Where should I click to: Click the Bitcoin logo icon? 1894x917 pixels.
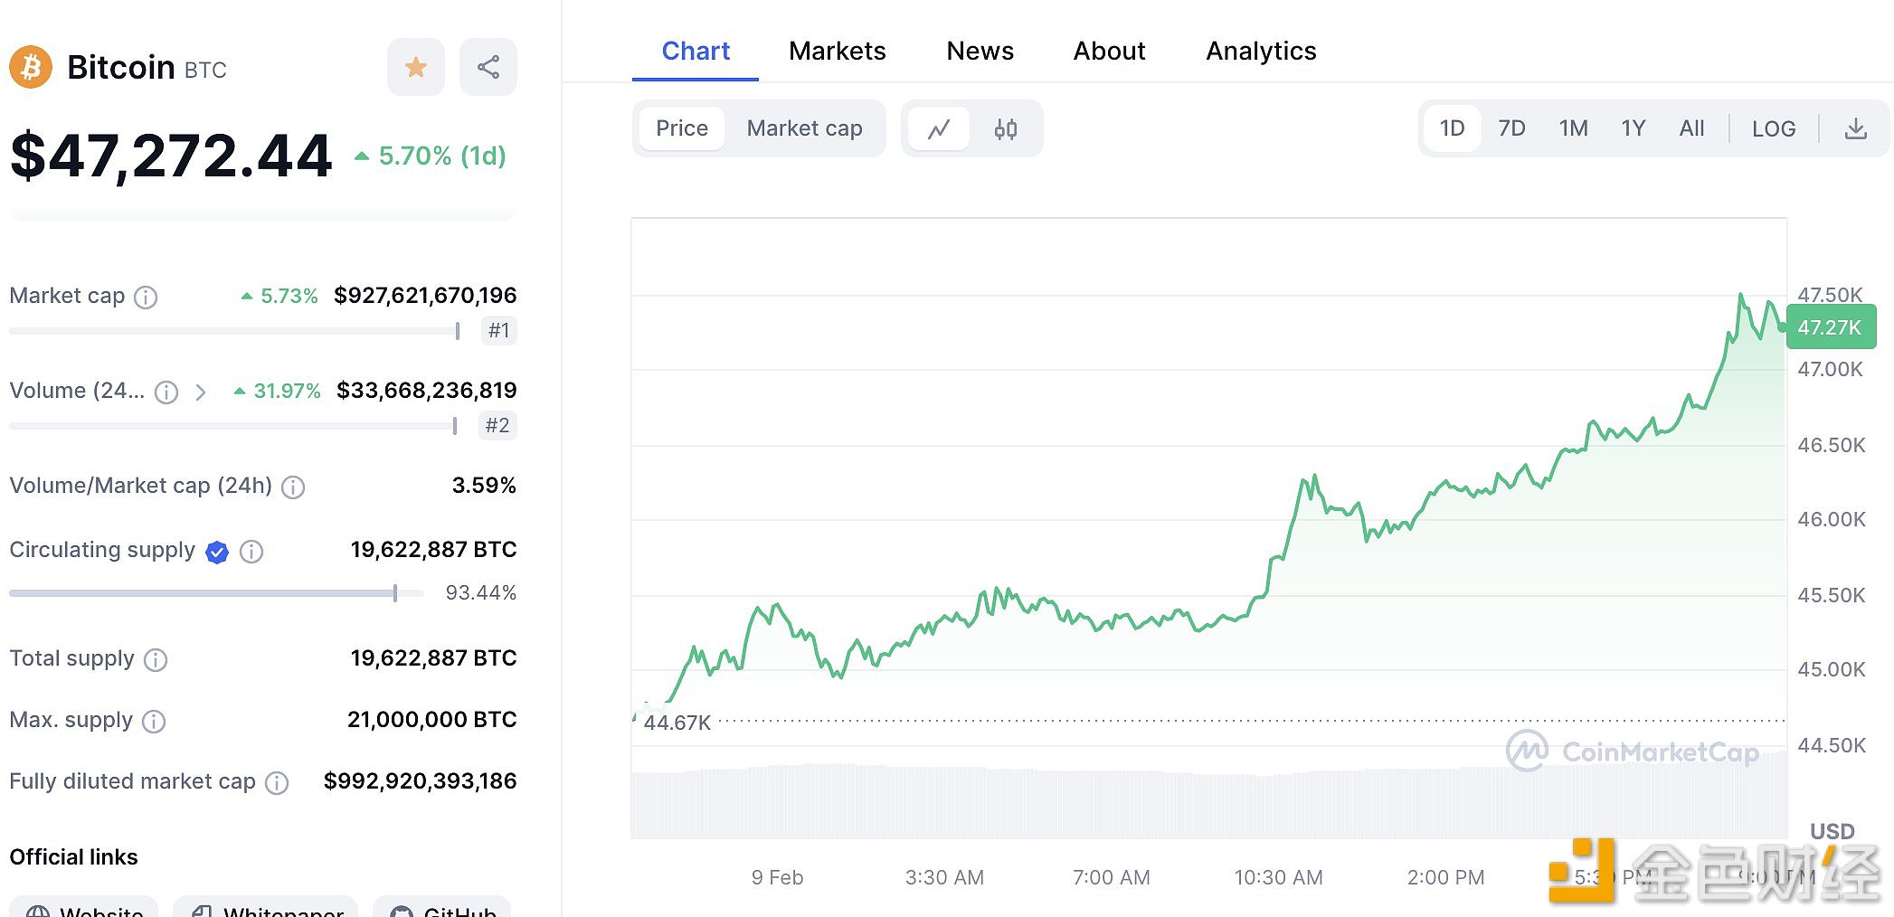point(32,68)
